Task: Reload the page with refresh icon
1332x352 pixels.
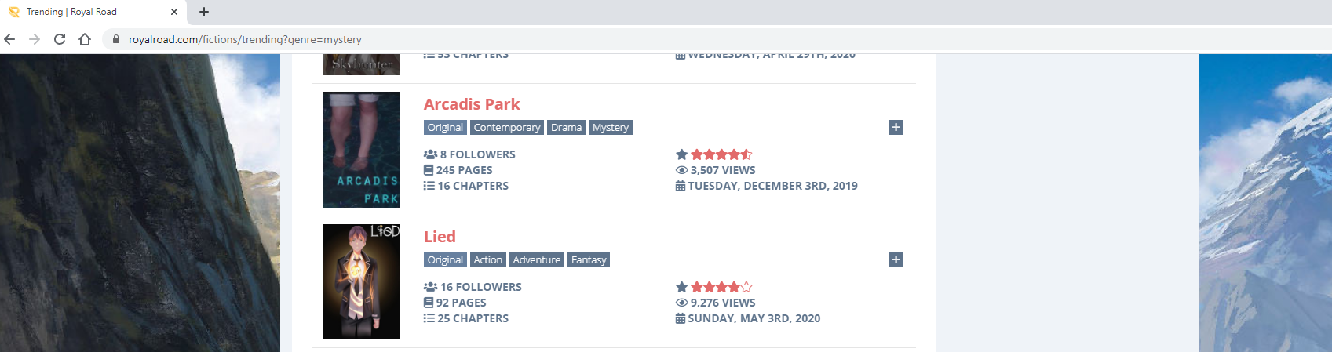Action: 60,39
